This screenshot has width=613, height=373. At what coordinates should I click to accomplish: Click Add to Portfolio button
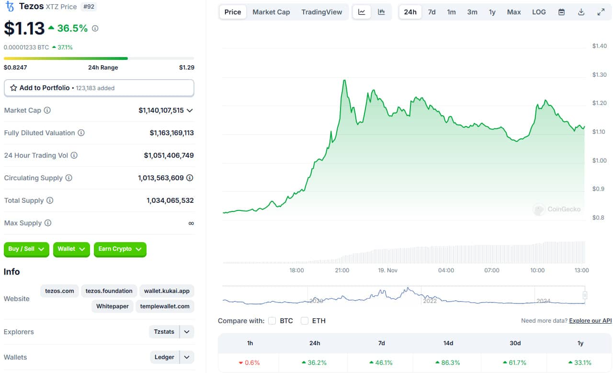tap(99, 88)
